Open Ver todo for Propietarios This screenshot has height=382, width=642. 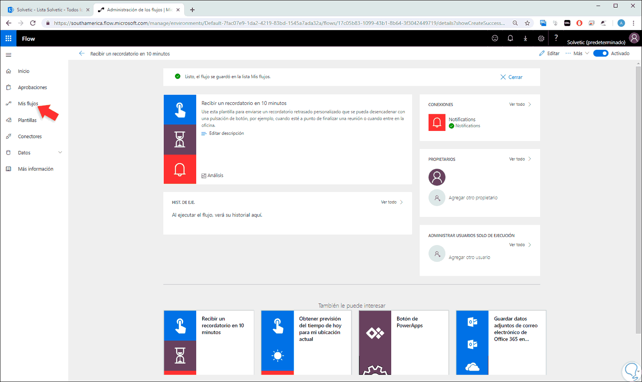[x=520, y=159]
